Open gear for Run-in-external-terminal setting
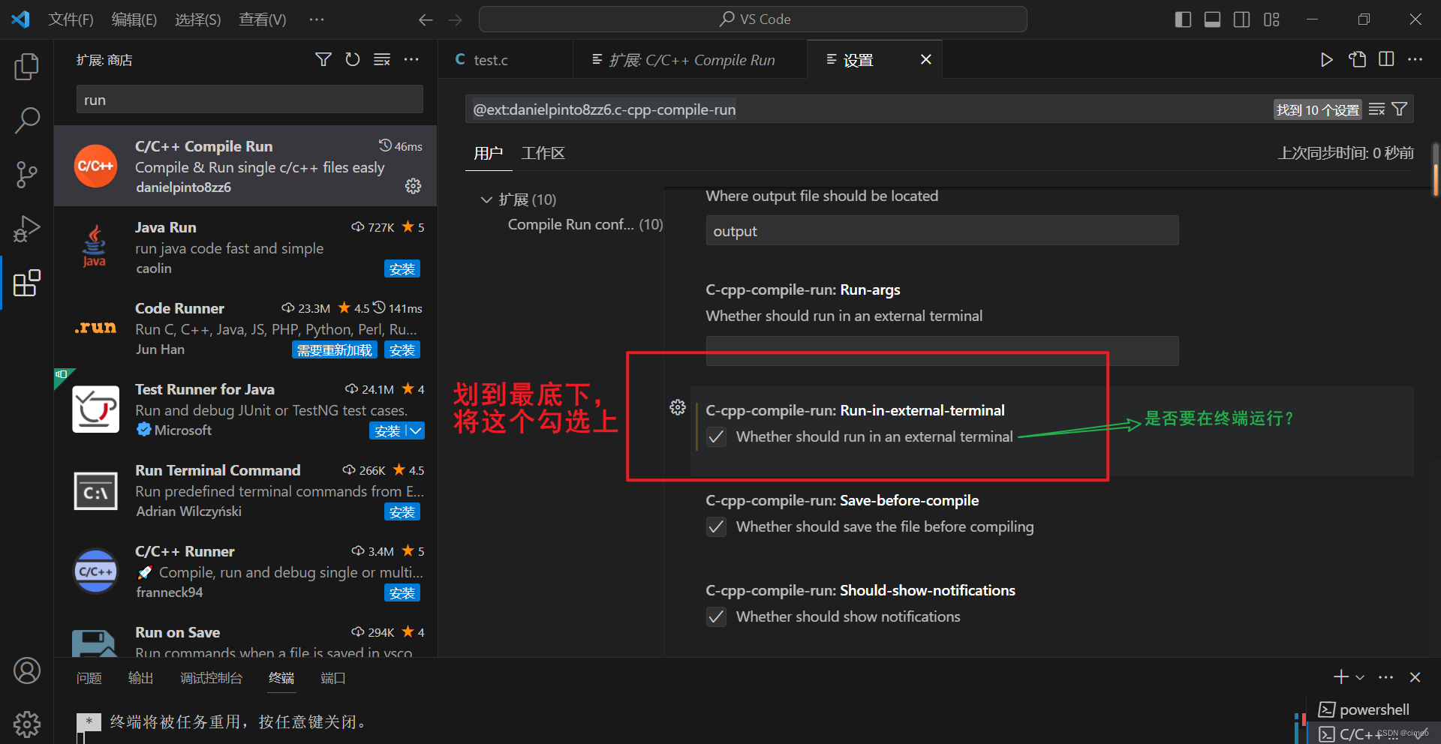This screenshot has height=744, width=1441. 678,407
